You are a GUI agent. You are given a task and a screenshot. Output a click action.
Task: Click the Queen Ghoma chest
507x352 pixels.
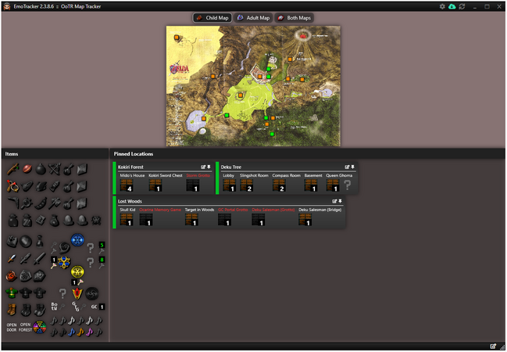pyautogui.click(x=333, y=186)
